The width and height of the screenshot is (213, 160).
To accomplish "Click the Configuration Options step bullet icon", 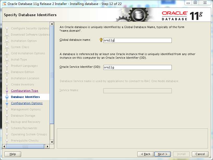I will pos(7,103).
